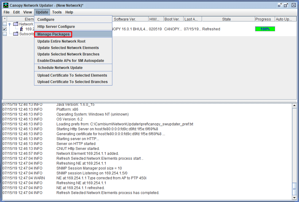Click the restore window icon in title bar

280,5
